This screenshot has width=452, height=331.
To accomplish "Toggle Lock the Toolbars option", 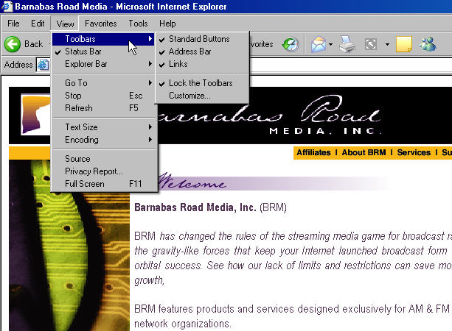I will pyautogui.click(x=202, y=83).
